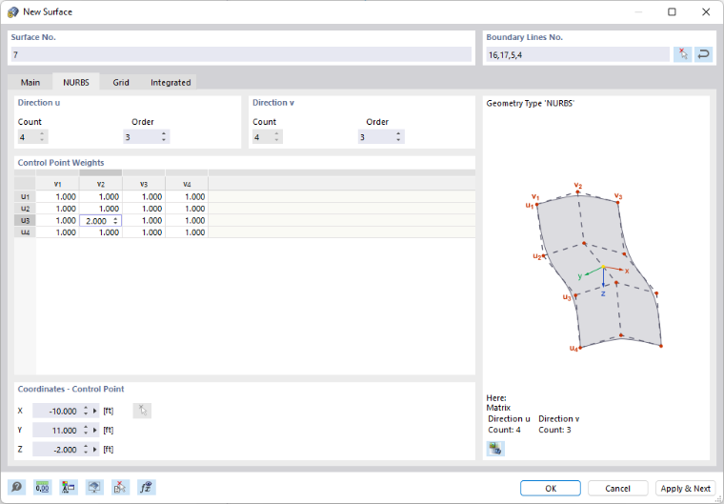Adjust the Y coordinate stepper arrows

point(86,430)
